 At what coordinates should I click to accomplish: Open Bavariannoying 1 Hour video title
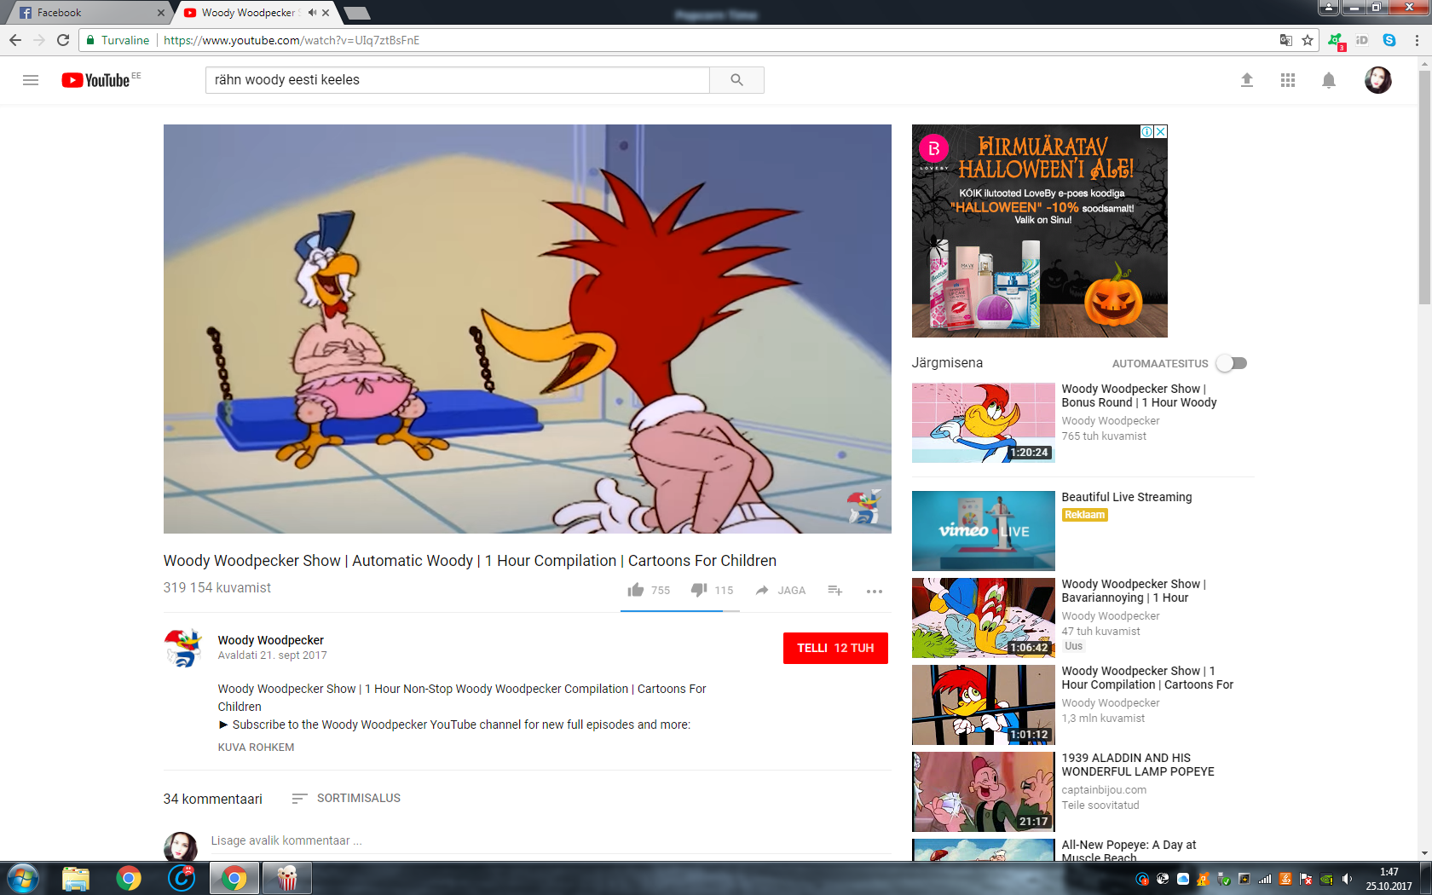click(1134, 591)
